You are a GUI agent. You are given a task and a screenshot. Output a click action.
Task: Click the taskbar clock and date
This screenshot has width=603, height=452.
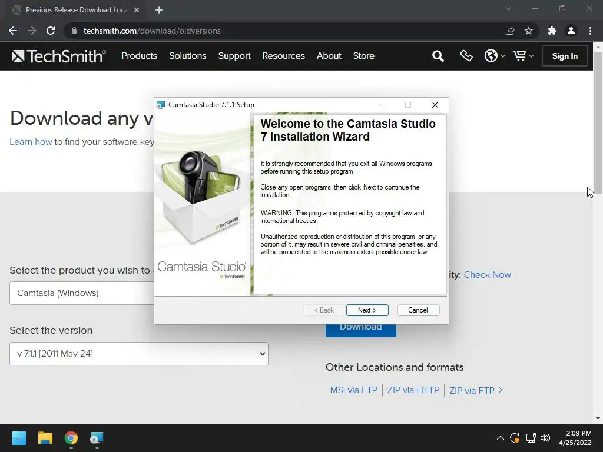[575, 438]
